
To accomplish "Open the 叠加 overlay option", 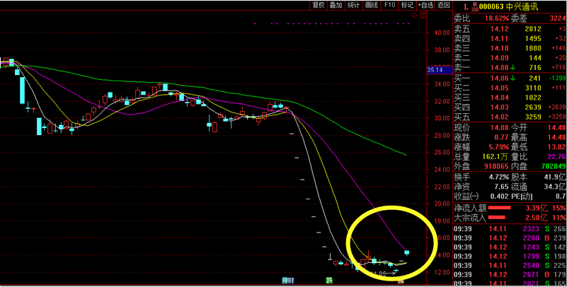I will pyautogui.click(x=336, y=5).
